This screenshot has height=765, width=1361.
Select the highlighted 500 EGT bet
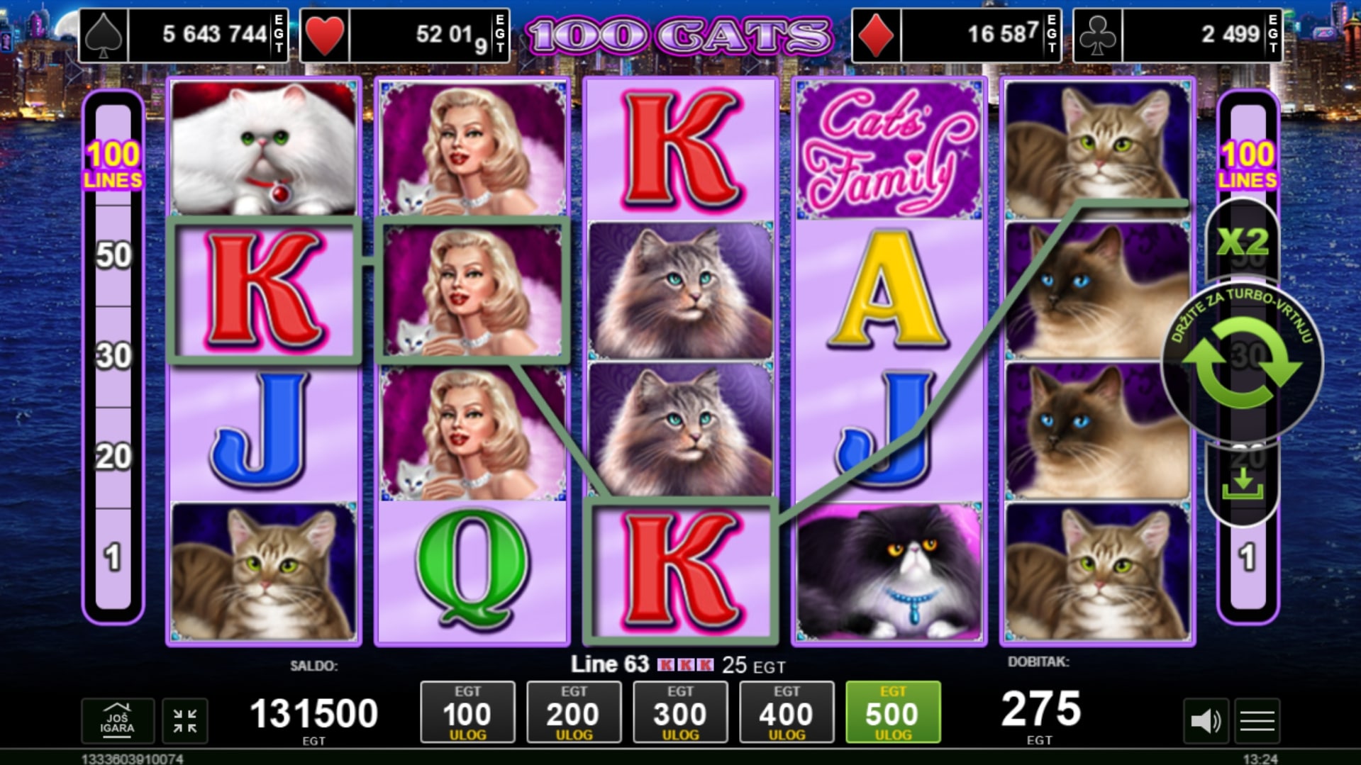pyautogui.click(x=893, y=713)
